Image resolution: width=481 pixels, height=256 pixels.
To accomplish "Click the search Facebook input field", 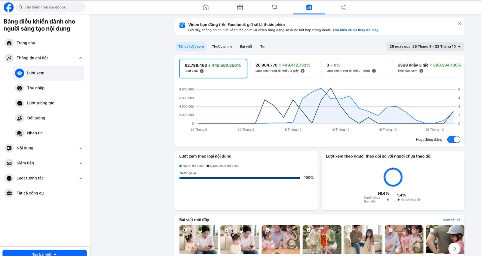I will click(x=51, y=7).
